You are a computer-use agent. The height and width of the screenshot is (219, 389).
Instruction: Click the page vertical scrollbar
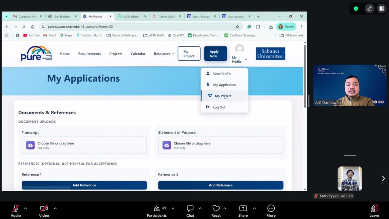pyautogui.click(x=305, y=76)
